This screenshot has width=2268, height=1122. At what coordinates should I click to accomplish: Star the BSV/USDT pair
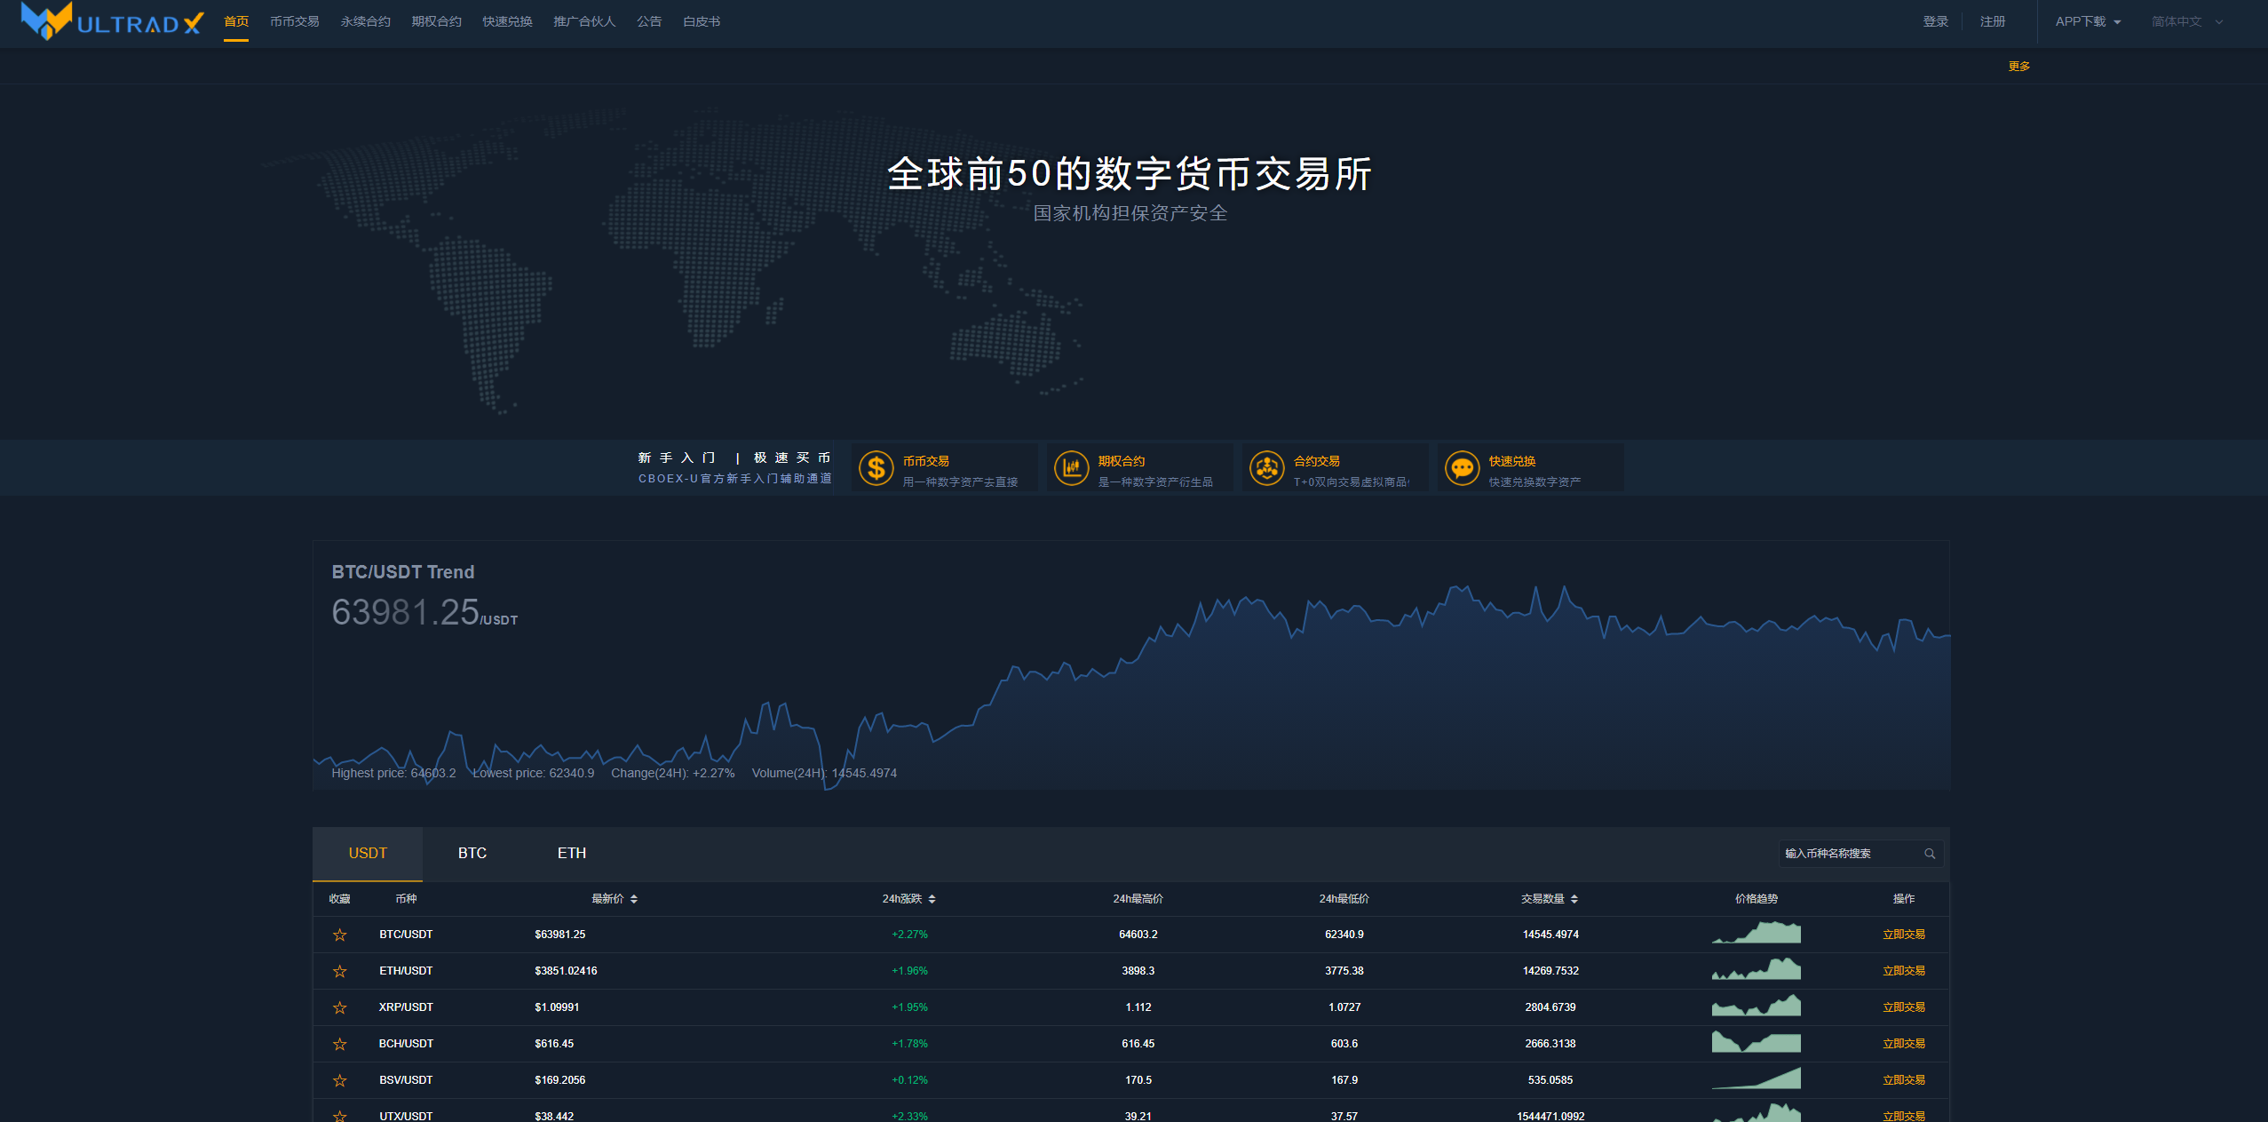(339, 1080)
